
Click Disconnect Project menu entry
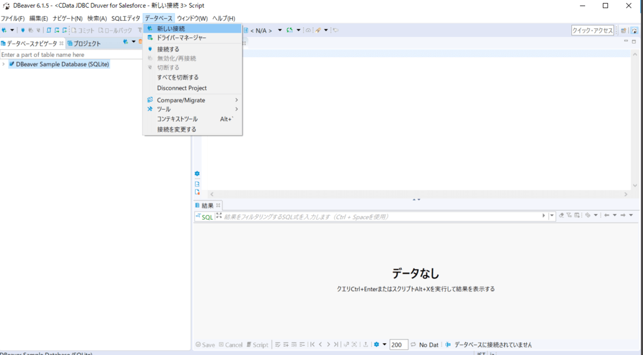(x=193, y=88)
